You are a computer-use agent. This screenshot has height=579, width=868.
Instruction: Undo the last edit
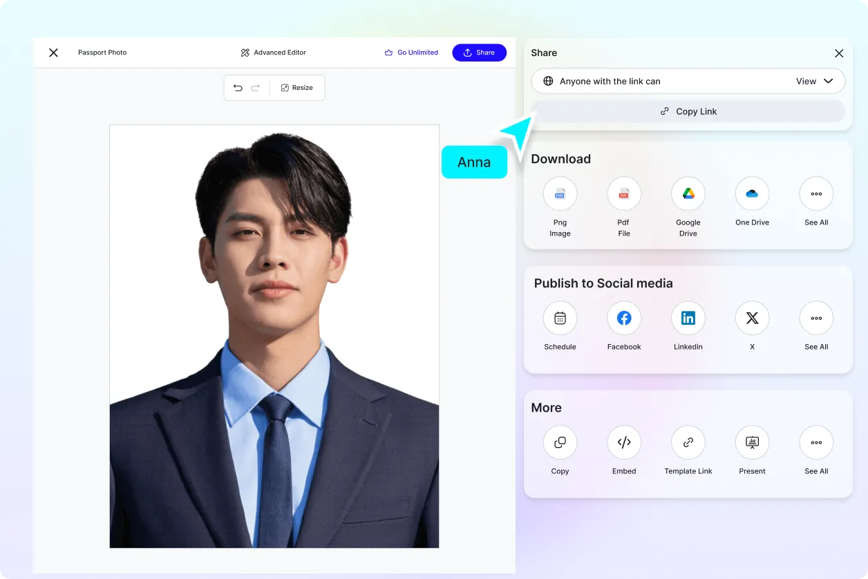tap(238, 87)
